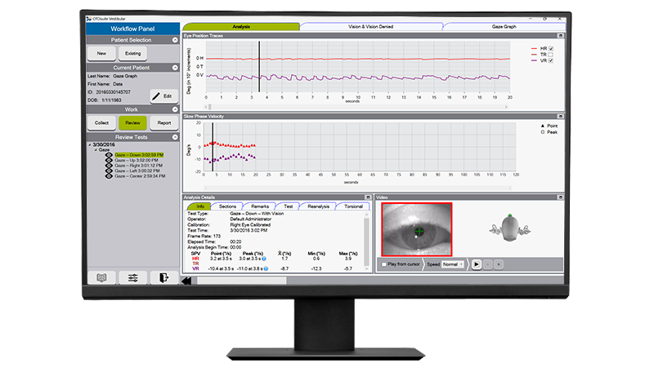Collapse the Patient Selection section

[x=175, y=39]
